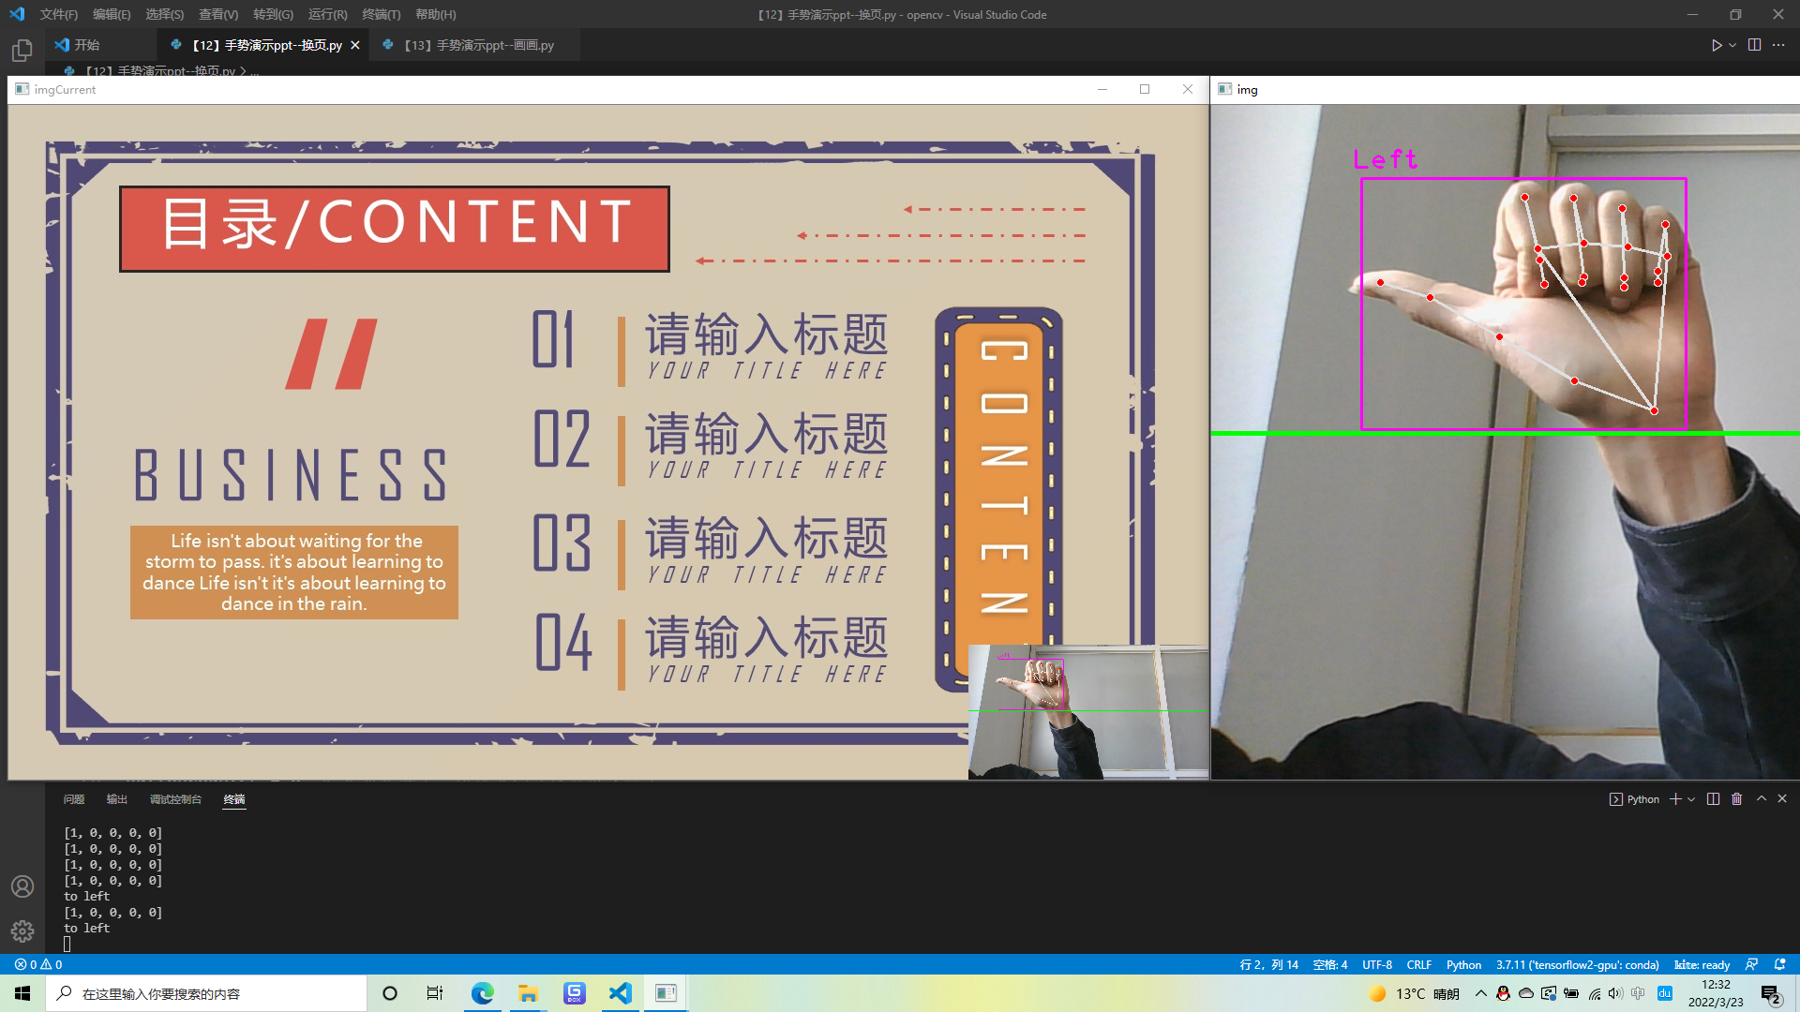Open QQ penguin tray icon
This screenshot has width=1800, height=1012.
[1503, 993]
